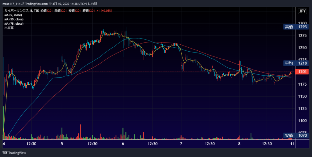Select the MA (5, close) indicator label
This screenshot has height=157, width=312.
click(x=13, y=15)
